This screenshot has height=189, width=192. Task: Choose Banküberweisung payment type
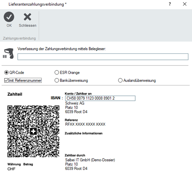[x=57, y=80]
